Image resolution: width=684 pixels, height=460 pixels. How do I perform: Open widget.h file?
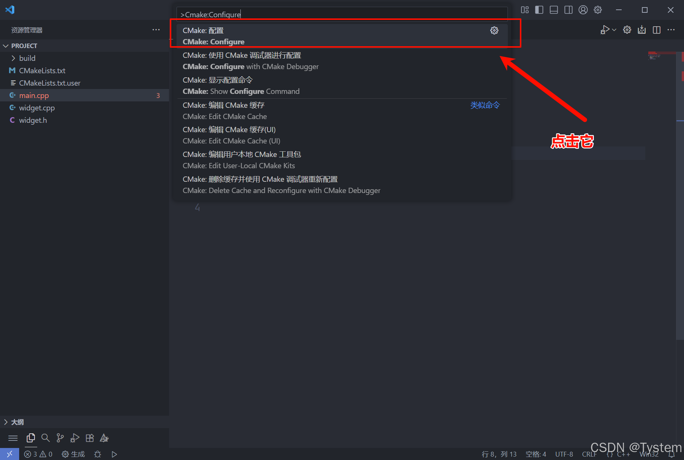[x=85, y=120]
